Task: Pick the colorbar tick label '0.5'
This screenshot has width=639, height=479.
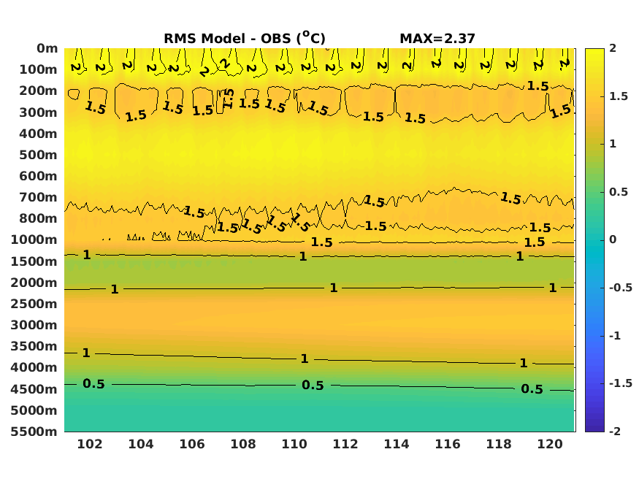Action: click(619, 192)
